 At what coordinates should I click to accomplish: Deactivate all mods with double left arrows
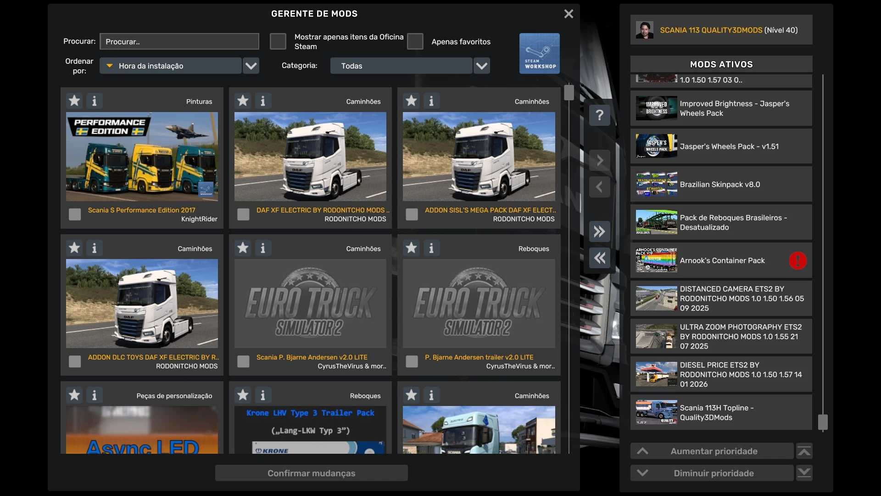click(x=599, y=258)
